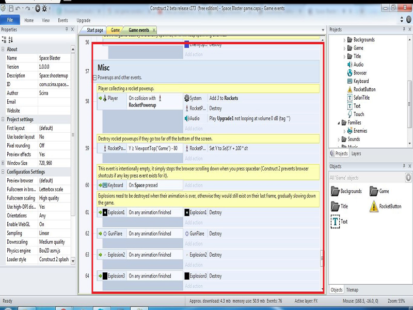Switch to the Start page tab

pyautogui.click(x=94, y=30)
